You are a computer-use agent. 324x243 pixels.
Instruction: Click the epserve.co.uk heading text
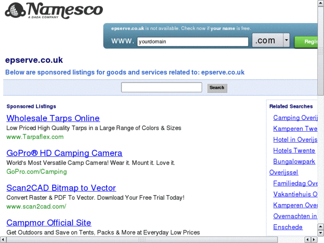[34, 60]
